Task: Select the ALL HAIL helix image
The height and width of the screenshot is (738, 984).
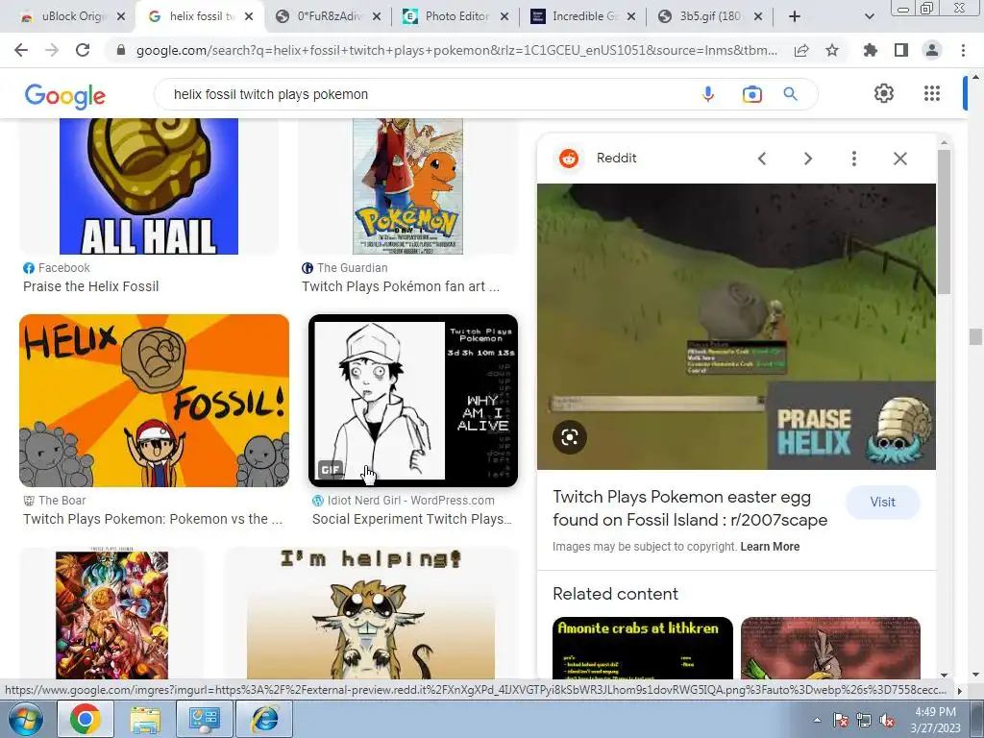Action: (x=149, y=185)
